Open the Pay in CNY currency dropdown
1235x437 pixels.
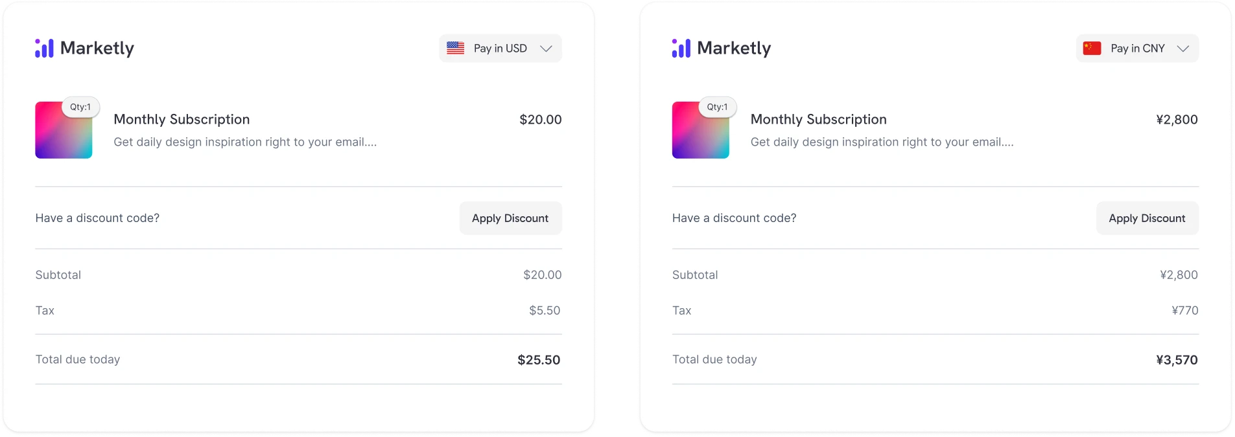pyautogui.click(x=1137, y=48)
